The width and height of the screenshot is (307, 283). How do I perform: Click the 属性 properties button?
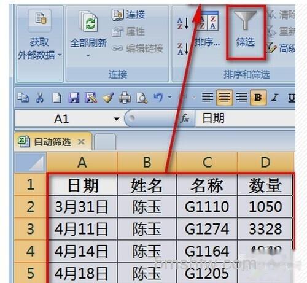click(128, 31)
